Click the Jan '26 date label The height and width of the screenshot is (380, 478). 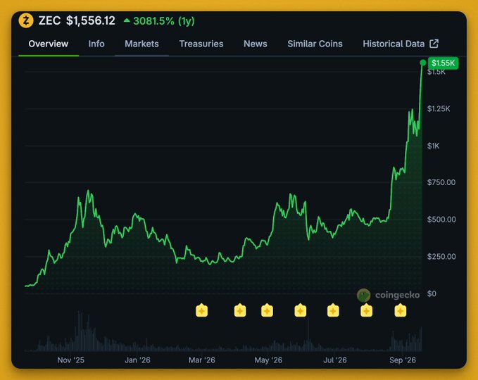pyautogui.click(x=137, y=360)
